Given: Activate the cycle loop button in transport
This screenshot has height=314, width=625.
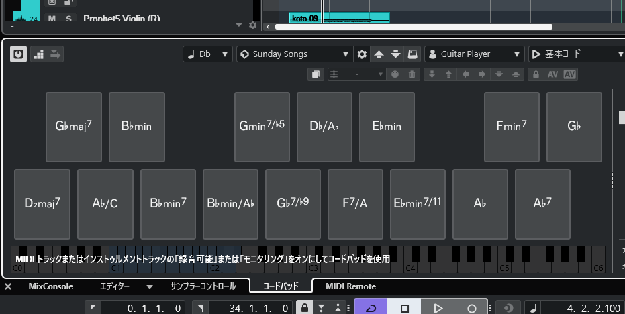Looking at the screenshot, I should pos(371,308).
